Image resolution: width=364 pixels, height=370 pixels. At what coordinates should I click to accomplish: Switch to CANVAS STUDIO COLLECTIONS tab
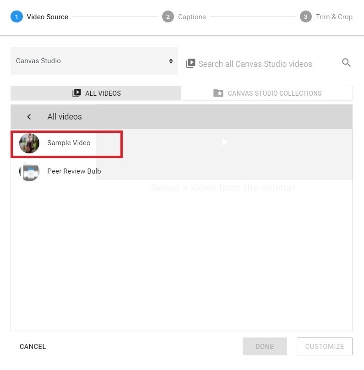point(267,93)
